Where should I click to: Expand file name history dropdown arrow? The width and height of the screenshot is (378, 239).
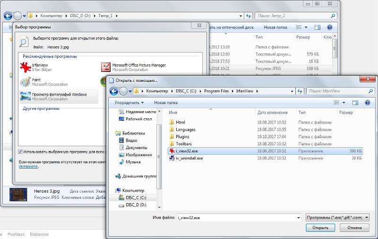(x=299, y=218)
